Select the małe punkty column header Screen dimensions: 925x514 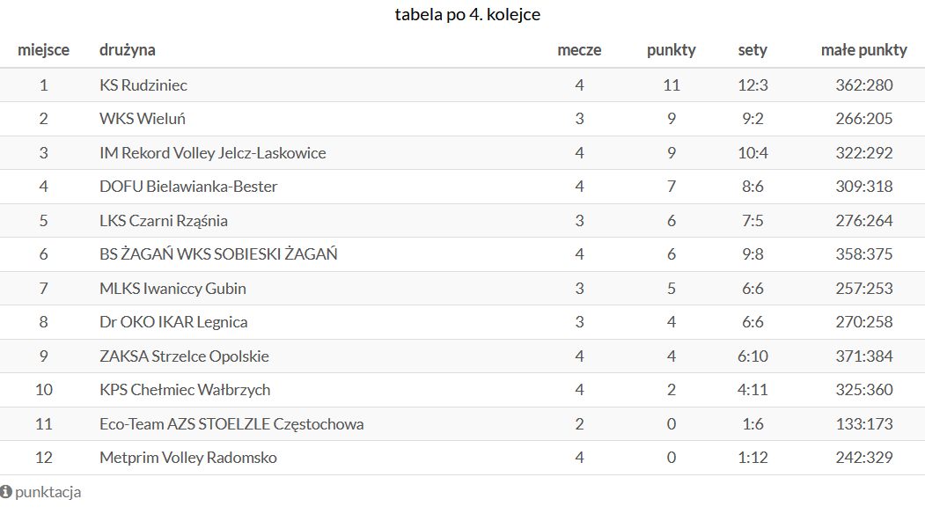pos(864,50)
